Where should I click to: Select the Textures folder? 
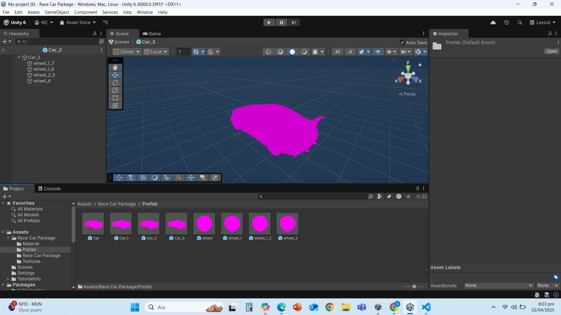coord(31,261)
